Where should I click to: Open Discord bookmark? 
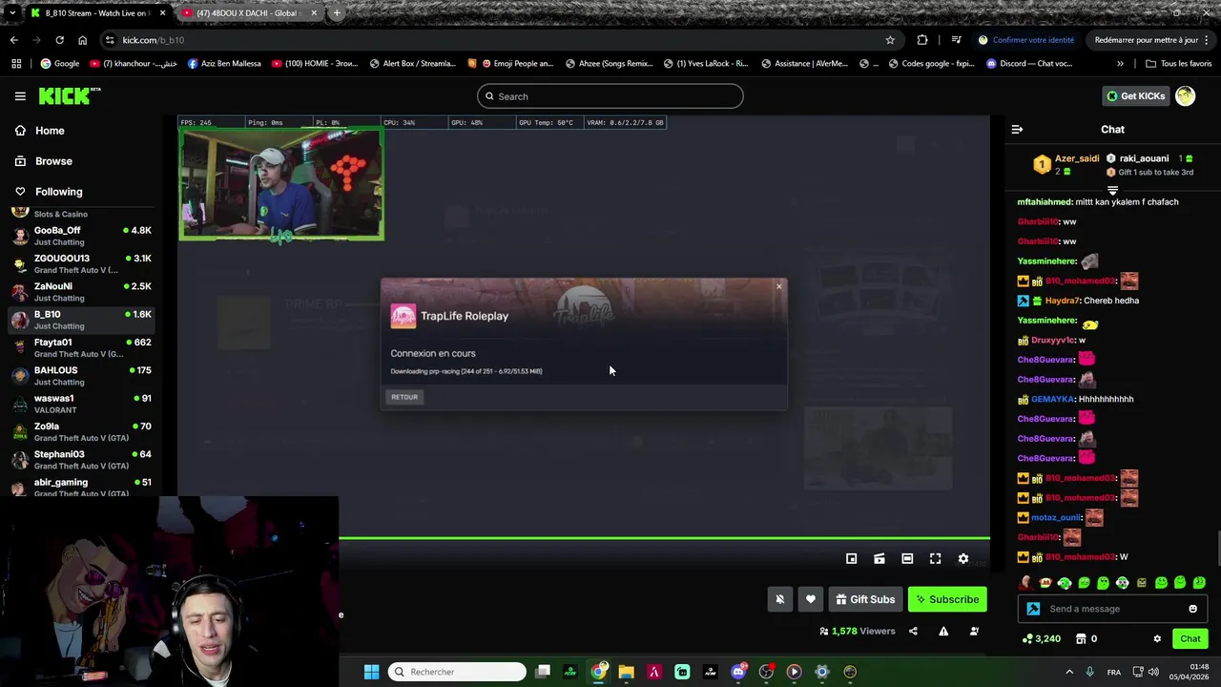tap(1029, 64)
